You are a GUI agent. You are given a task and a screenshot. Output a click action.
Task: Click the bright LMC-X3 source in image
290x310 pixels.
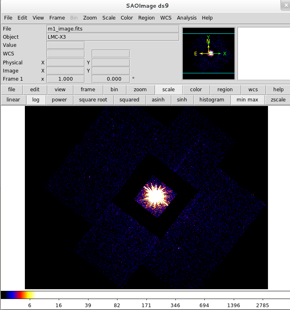coord(155,196)
